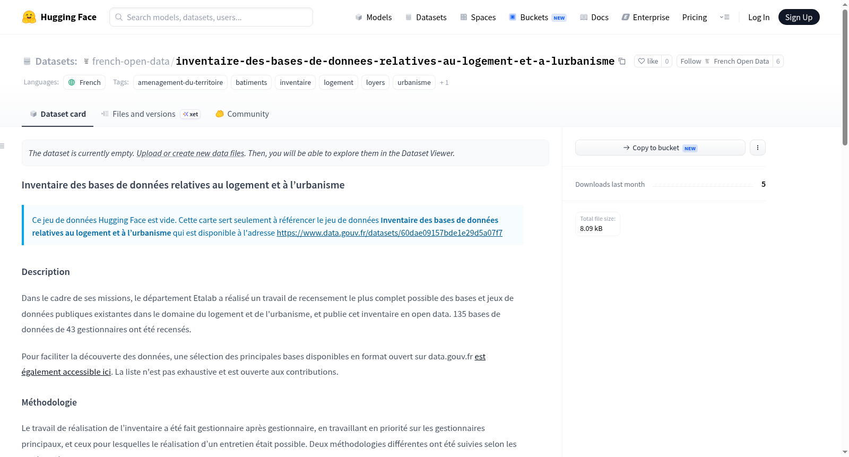Click the Docs book icon in navigation
849x457 pixels.
pos(584,17)
